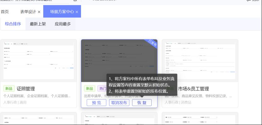262x125 pixels.
Task: Click the darkened 已发布 card thumbnail
Action: [119, 61]
